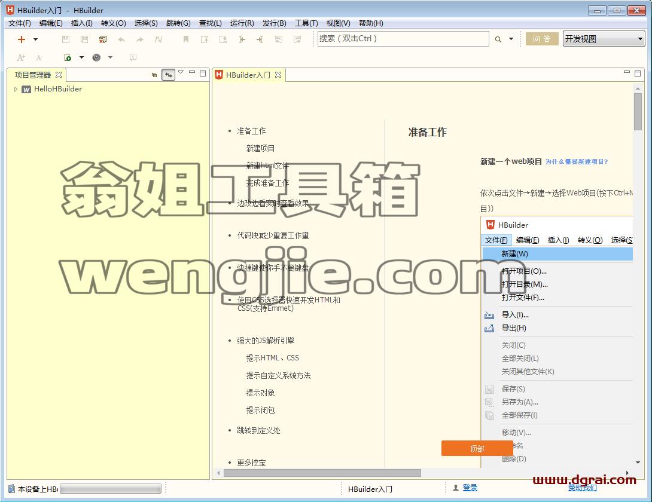This screenshot has width=652, height=502.
Task: Click the search magnifier icon
Action: pyautogui.click(x=498, y=39)
